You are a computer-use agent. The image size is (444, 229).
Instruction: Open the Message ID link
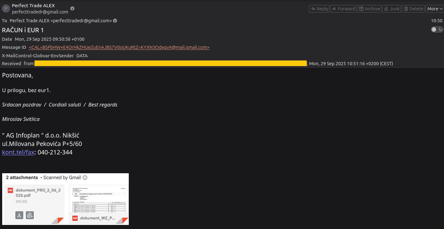(119, 47)
